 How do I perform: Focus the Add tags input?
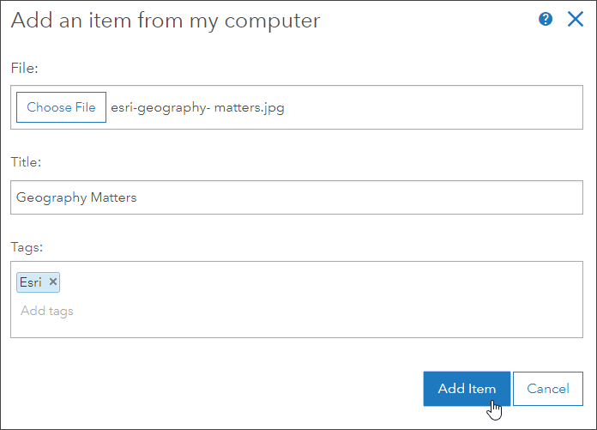(172, 311)
